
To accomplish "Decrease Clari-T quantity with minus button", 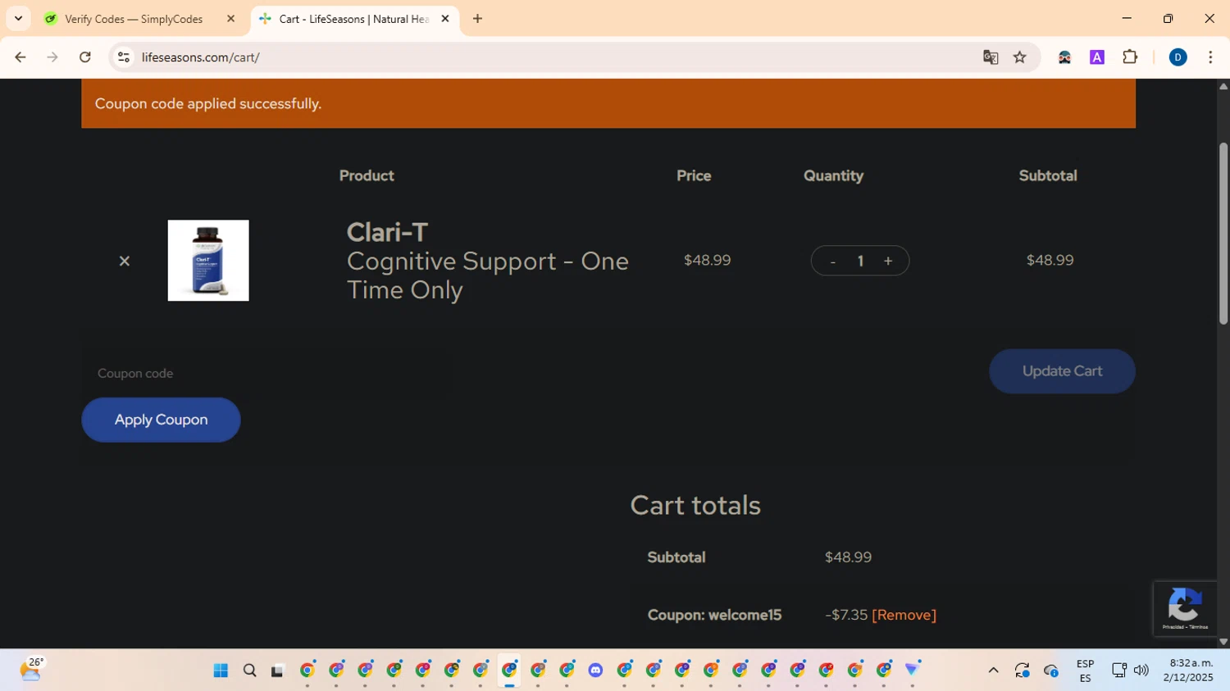I will (832, 261).
